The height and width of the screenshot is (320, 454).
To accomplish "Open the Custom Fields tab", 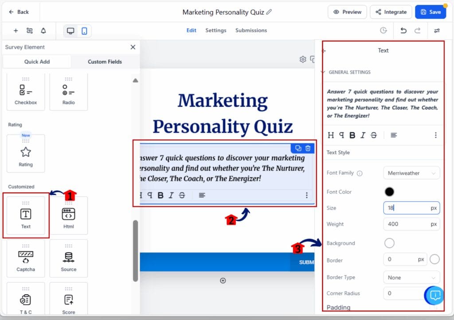I will coord(105,62).
